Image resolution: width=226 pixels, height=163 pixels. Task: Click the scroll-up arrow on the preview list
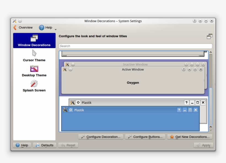tap(211, 52)
